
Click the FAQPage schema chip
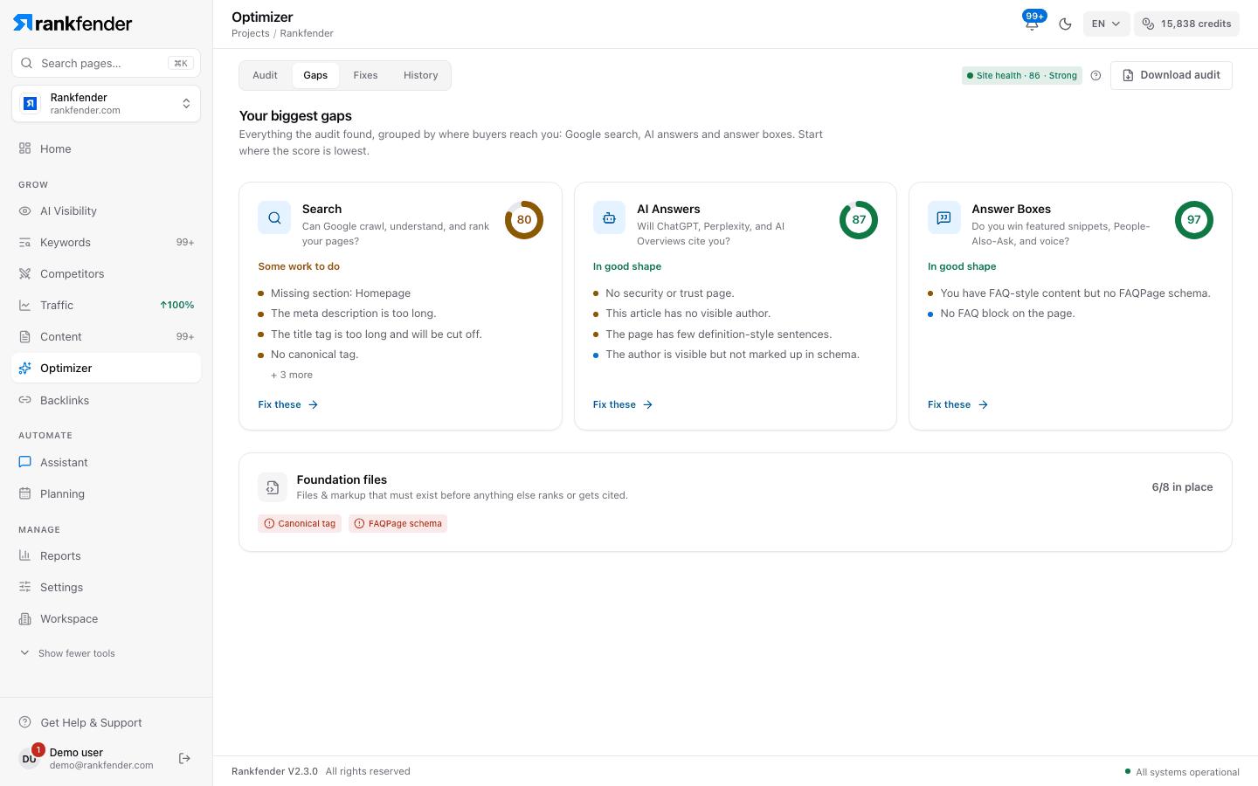397,523
